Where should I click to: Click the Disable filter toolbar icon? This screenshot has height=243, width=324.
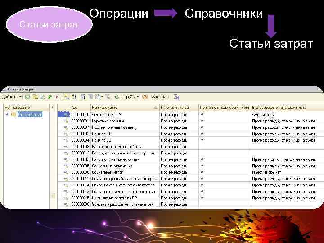108,96
